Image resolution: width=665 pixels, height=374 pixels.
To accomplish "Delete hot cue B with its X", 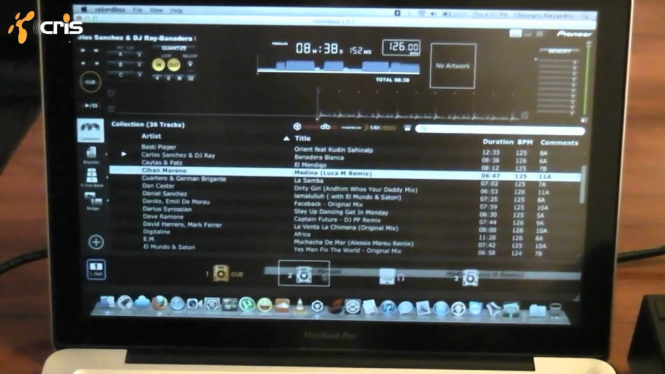I will tap(139, 64).
